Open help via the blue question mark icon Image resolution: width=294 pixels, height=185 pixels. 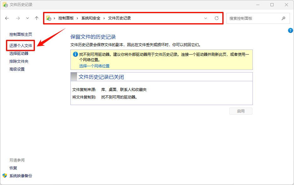click(x=290, y=30)
